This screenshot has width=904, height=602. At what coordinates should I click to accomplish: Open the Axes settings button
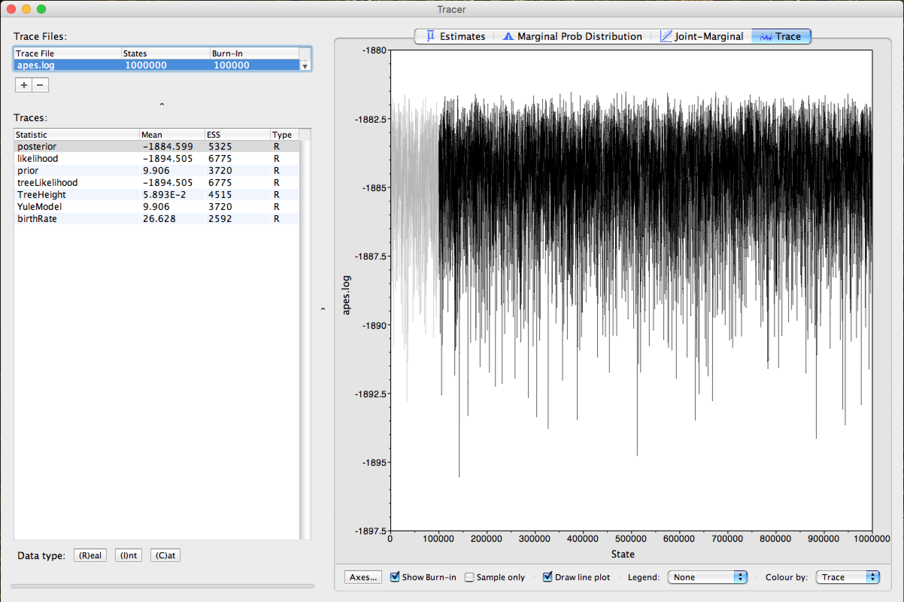(363, 577)
